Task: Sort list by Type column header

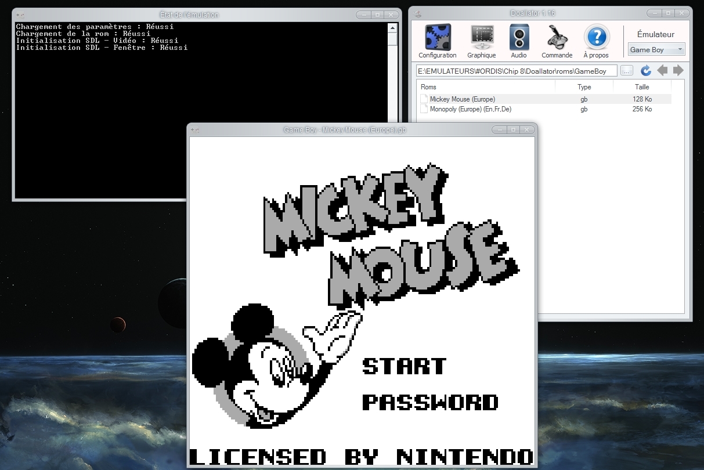Action: point(584,87)
